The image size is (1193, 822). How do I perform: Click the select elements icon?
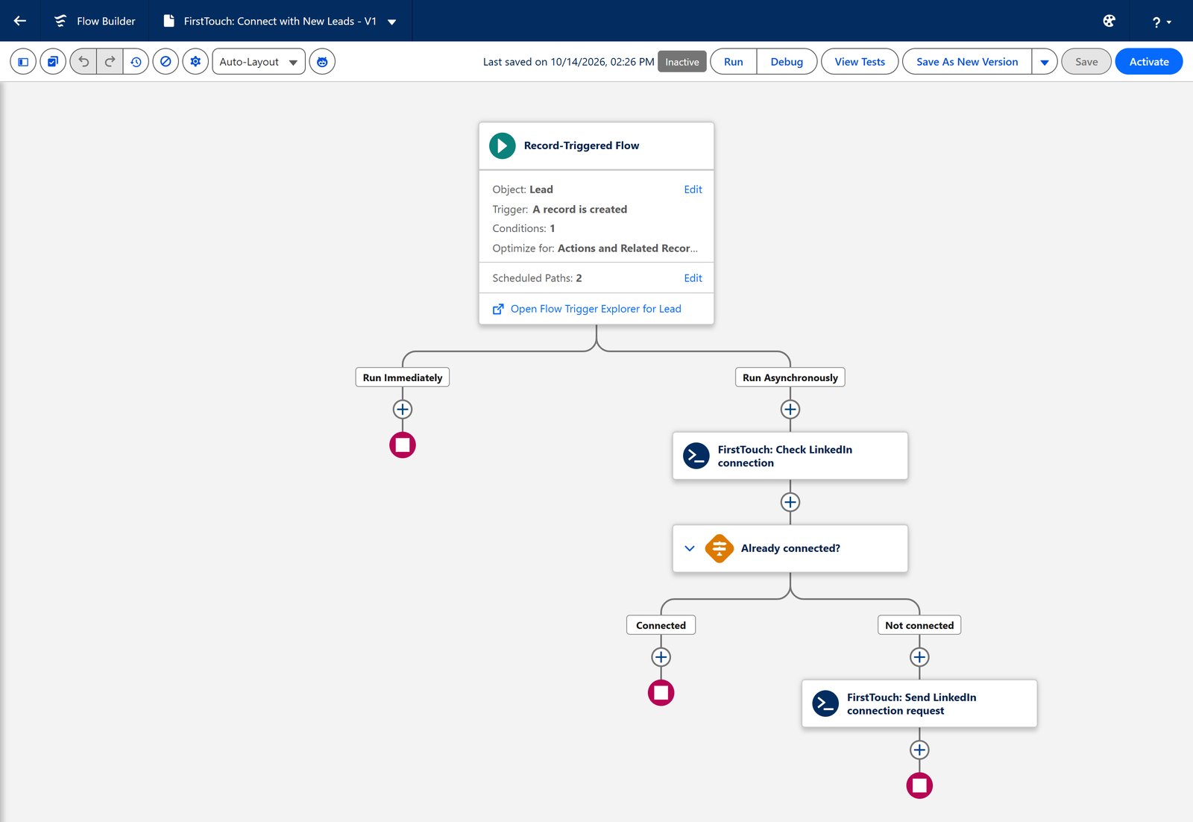pyautogui.click(x=53, y=62)
